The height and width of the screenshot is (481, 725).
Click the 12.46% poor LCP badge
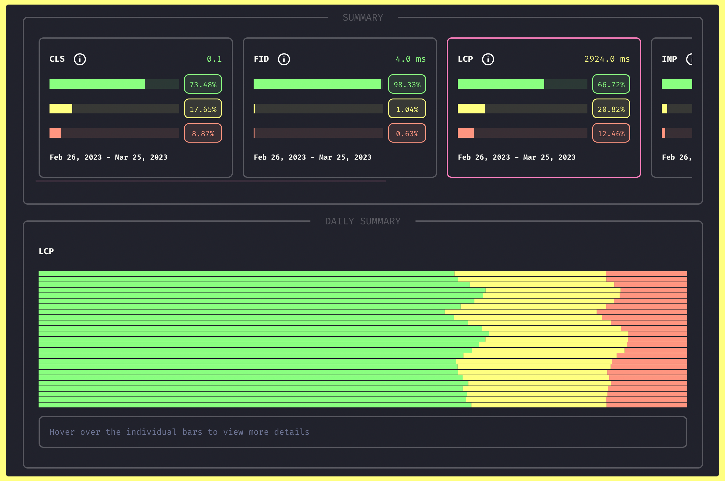coord(611,133)
